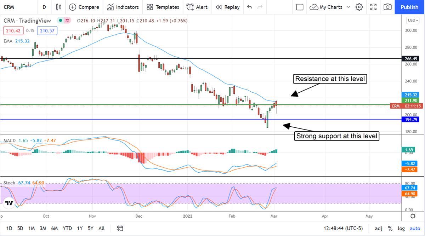The image size is (425, 236).
Task: Open the candlestick chart style selector
Action: pyautogui.click(x=58, y=7)
